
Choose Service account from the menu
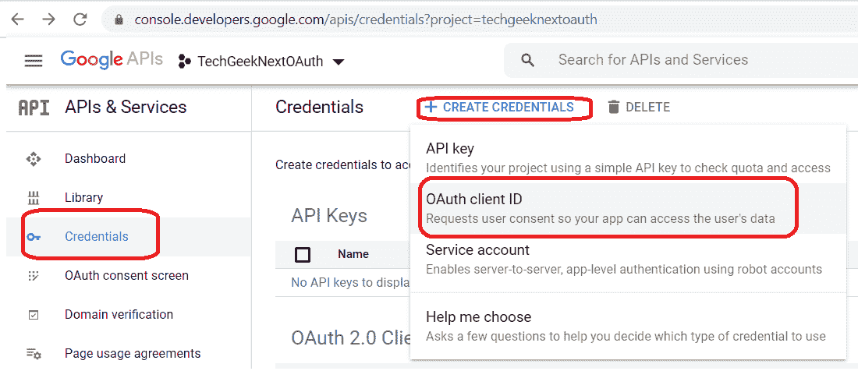[628, 260]
